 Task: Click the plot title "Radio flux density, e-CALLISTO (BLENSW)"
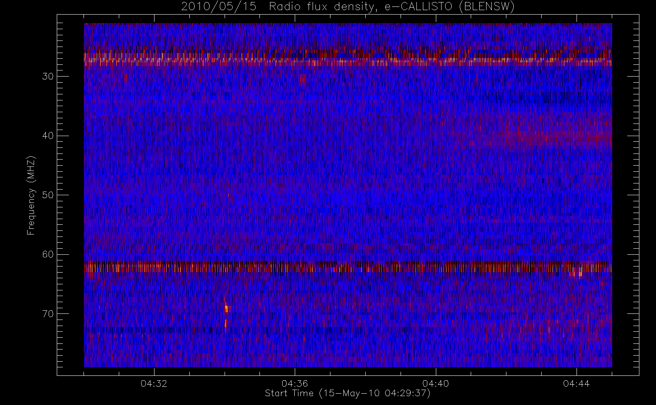(x=392, y=7)
